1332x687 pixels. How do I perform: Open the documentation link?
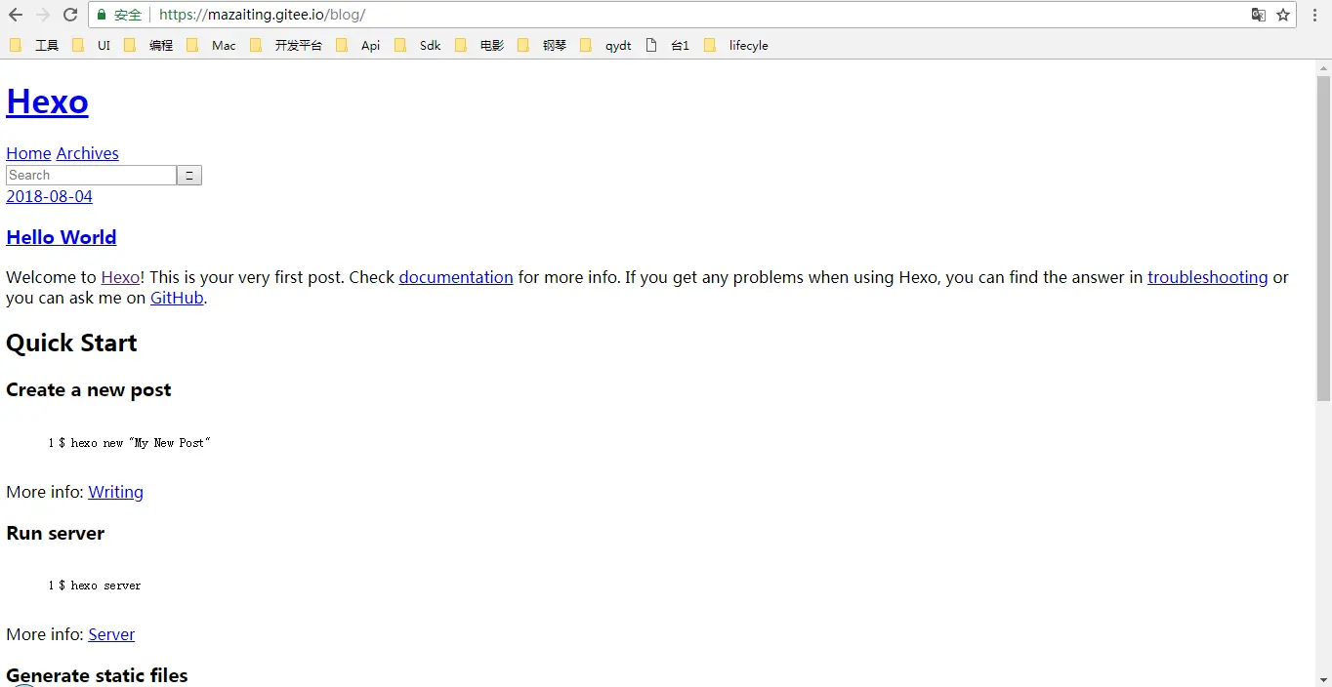pos(456,277)
